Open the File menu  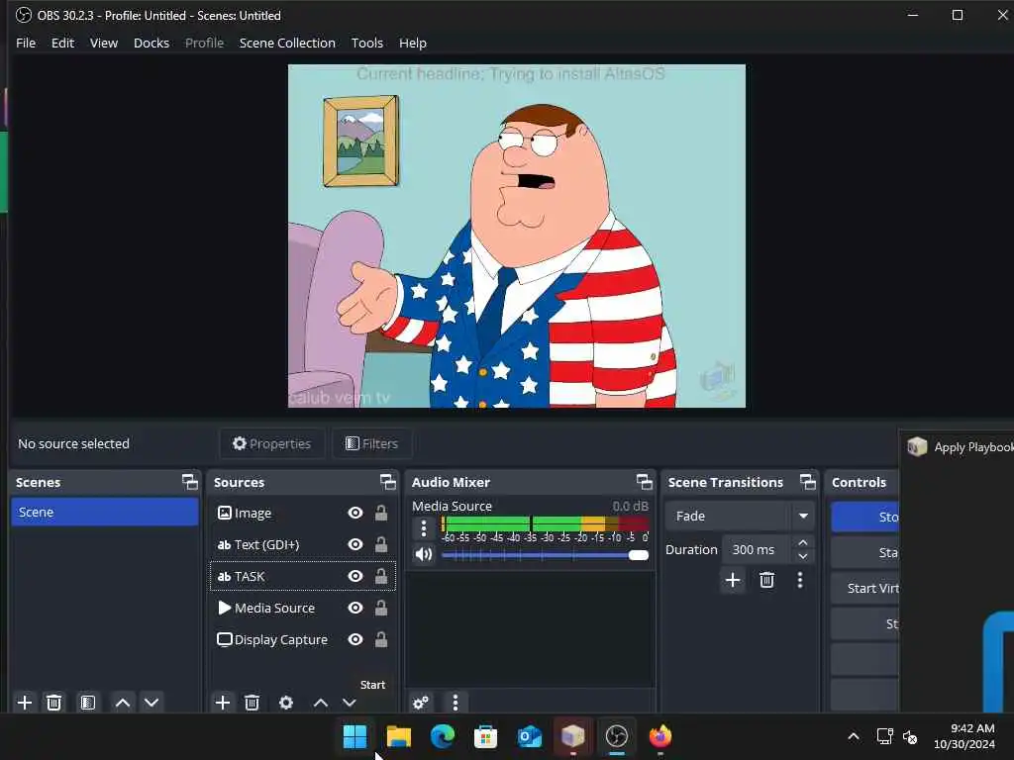click(x=26, y=43)
